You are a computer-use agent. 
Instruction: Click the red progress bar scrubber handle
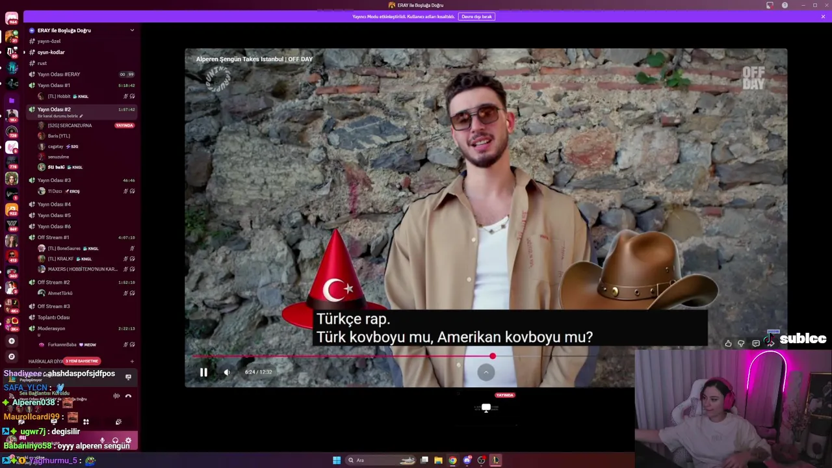tap(493, 356)
